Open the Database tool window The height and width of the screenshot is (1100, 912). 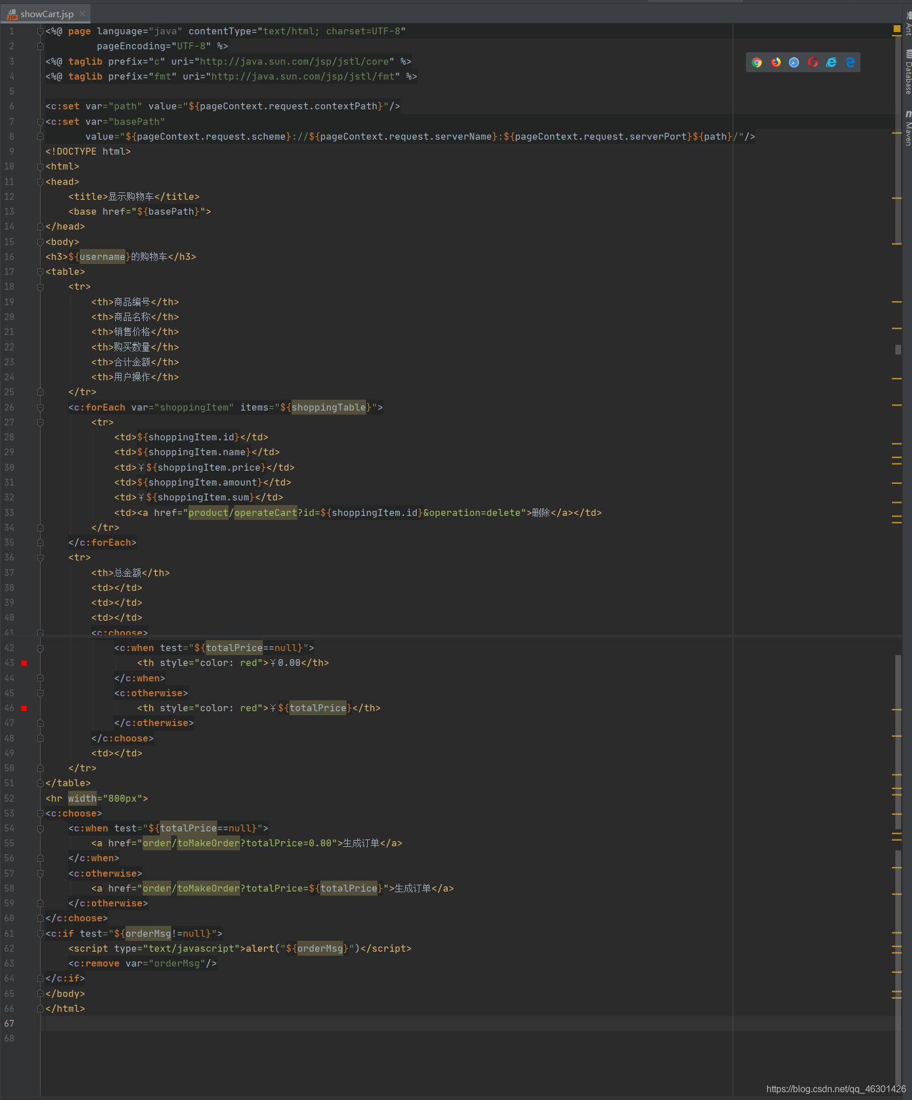908,73
